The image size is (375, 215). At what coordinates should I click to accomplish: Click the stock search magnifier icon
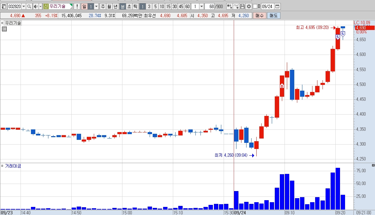click(29, 6)
